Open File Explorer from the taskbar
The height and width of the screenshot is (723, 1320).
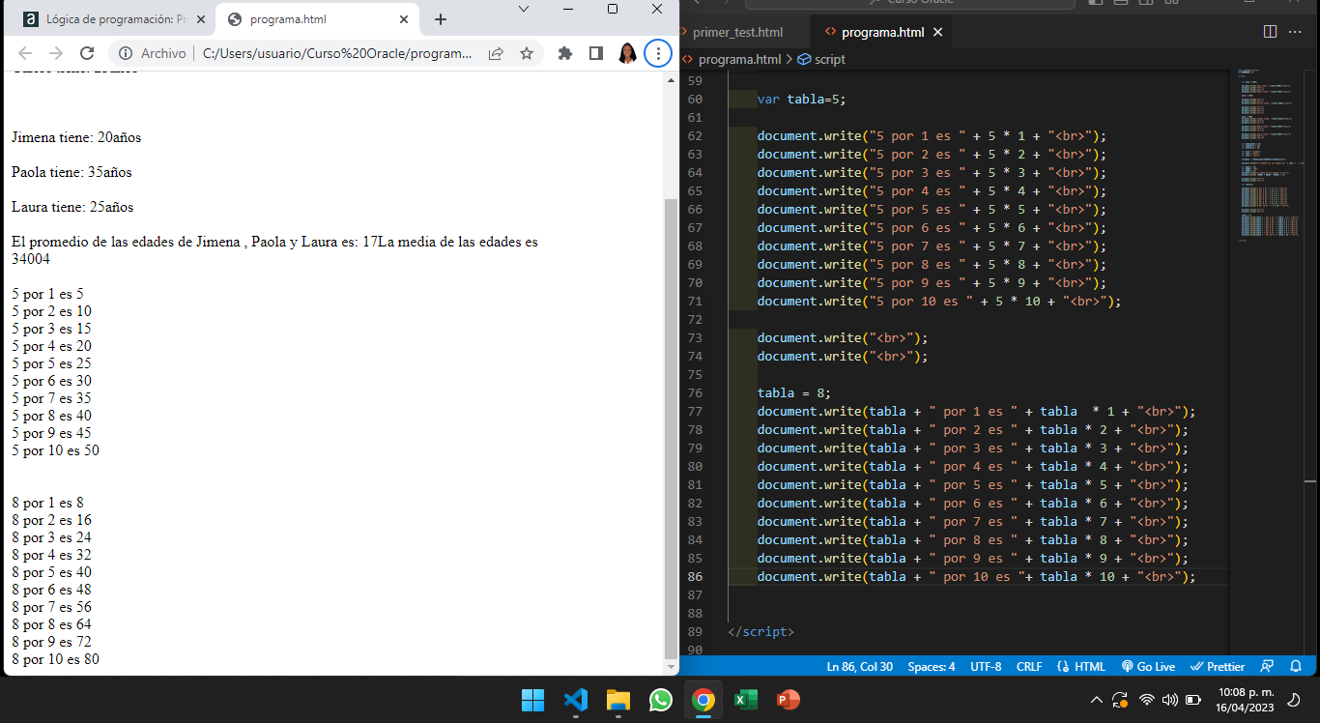[617, 700]
